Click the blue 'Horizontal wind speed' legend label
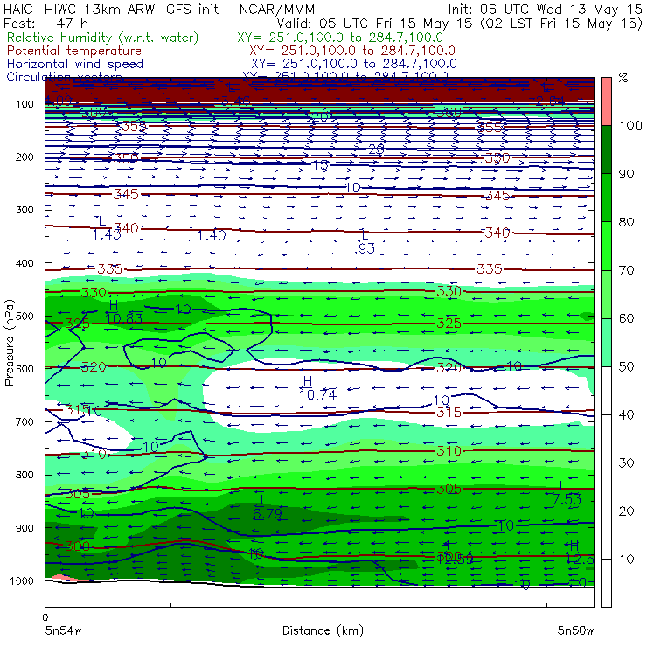Viewport: 647px width, 647px height. pos(75,64)
